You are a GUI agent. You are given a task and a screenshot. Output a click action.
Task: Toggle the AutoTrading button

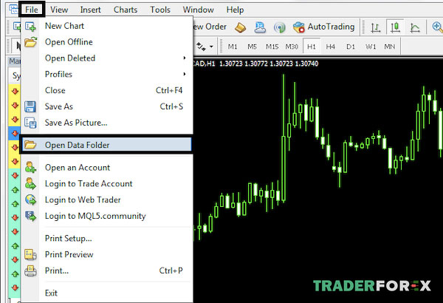coord(324,27)
